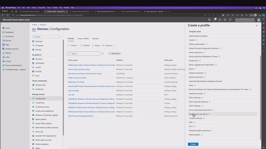This screenshot has height=149, width=266.
Task: Open the Columns dropdown in the toolbar
Action: click(108, 46)
